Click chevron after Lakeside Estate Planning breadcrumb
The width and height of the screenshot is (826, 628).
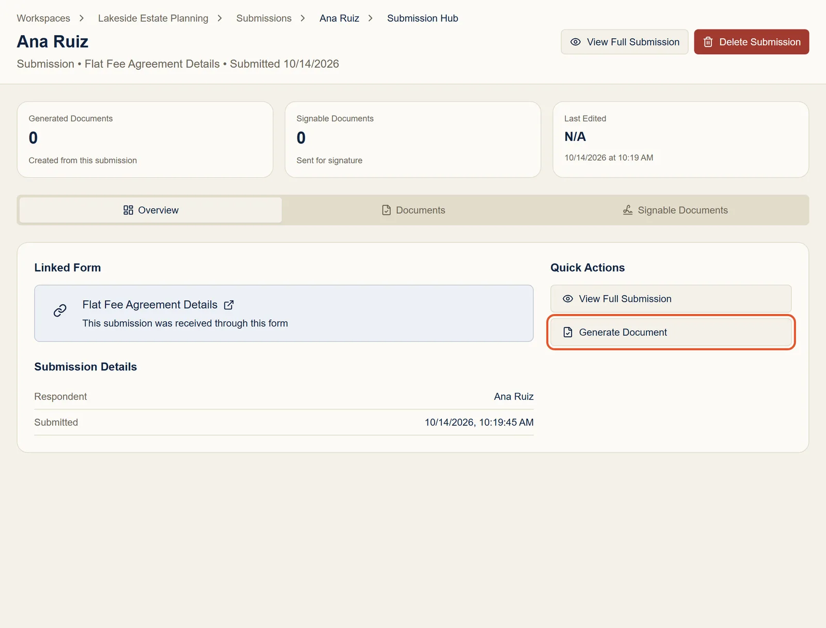coord(220,18)
